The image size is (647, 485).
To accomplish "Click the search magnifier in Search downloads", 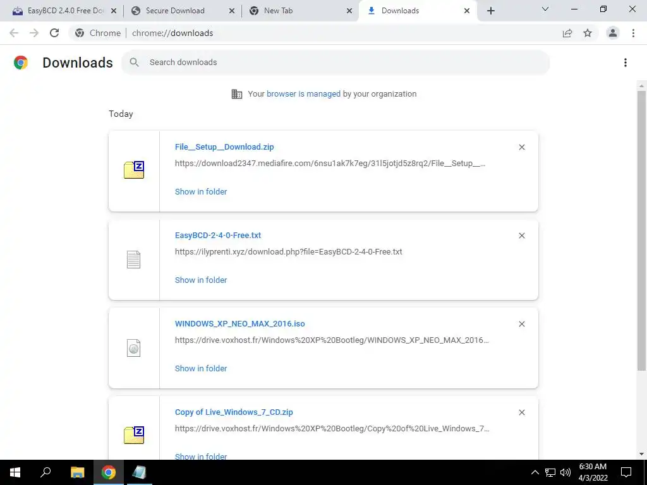I will pos(134,63).
